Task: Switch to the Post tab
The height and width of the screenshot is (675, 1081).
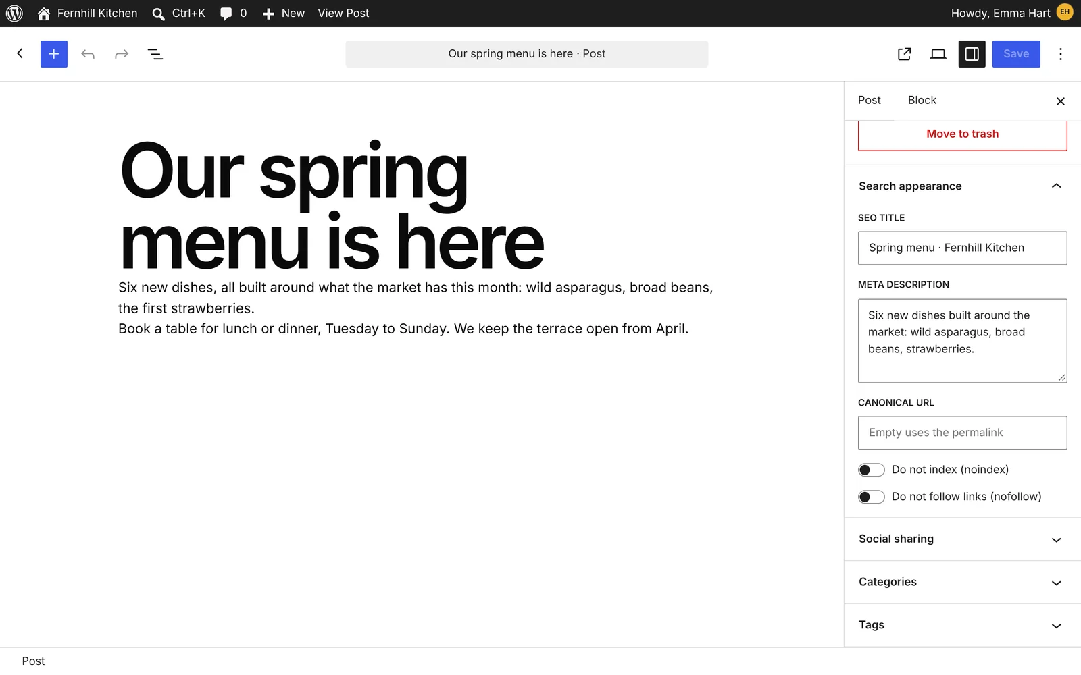Action: click(x=870, y=101)
